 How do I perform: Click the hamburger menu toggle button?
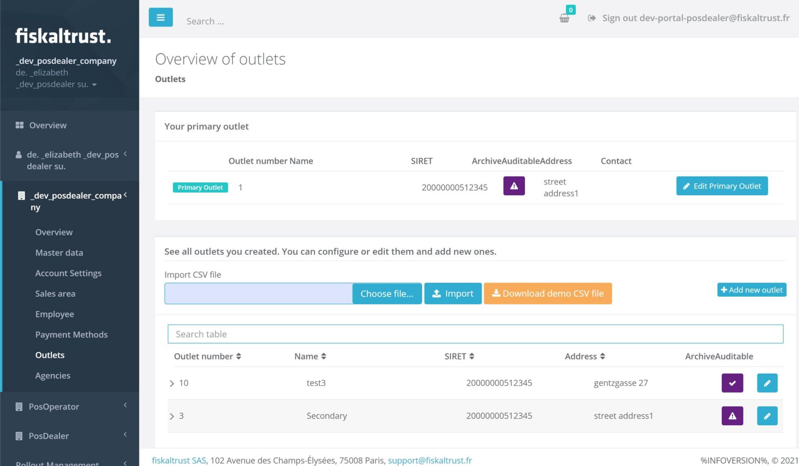point(160,17)
